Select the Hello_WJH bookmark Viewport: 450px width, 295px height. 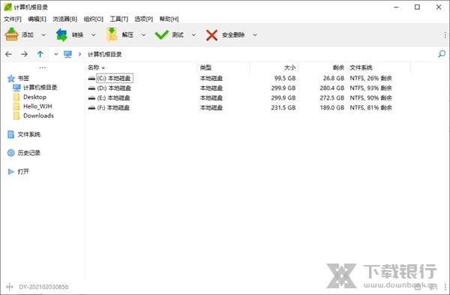37,106
